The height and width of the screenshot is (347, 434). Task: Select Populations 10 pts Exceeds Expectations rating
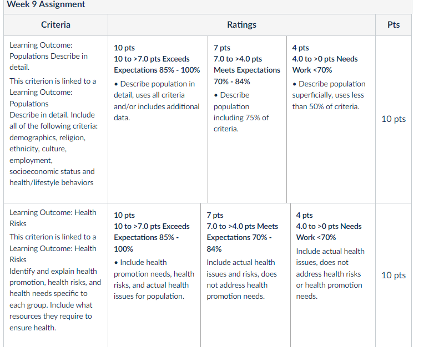pyautogui.click(x=158, y=119)
